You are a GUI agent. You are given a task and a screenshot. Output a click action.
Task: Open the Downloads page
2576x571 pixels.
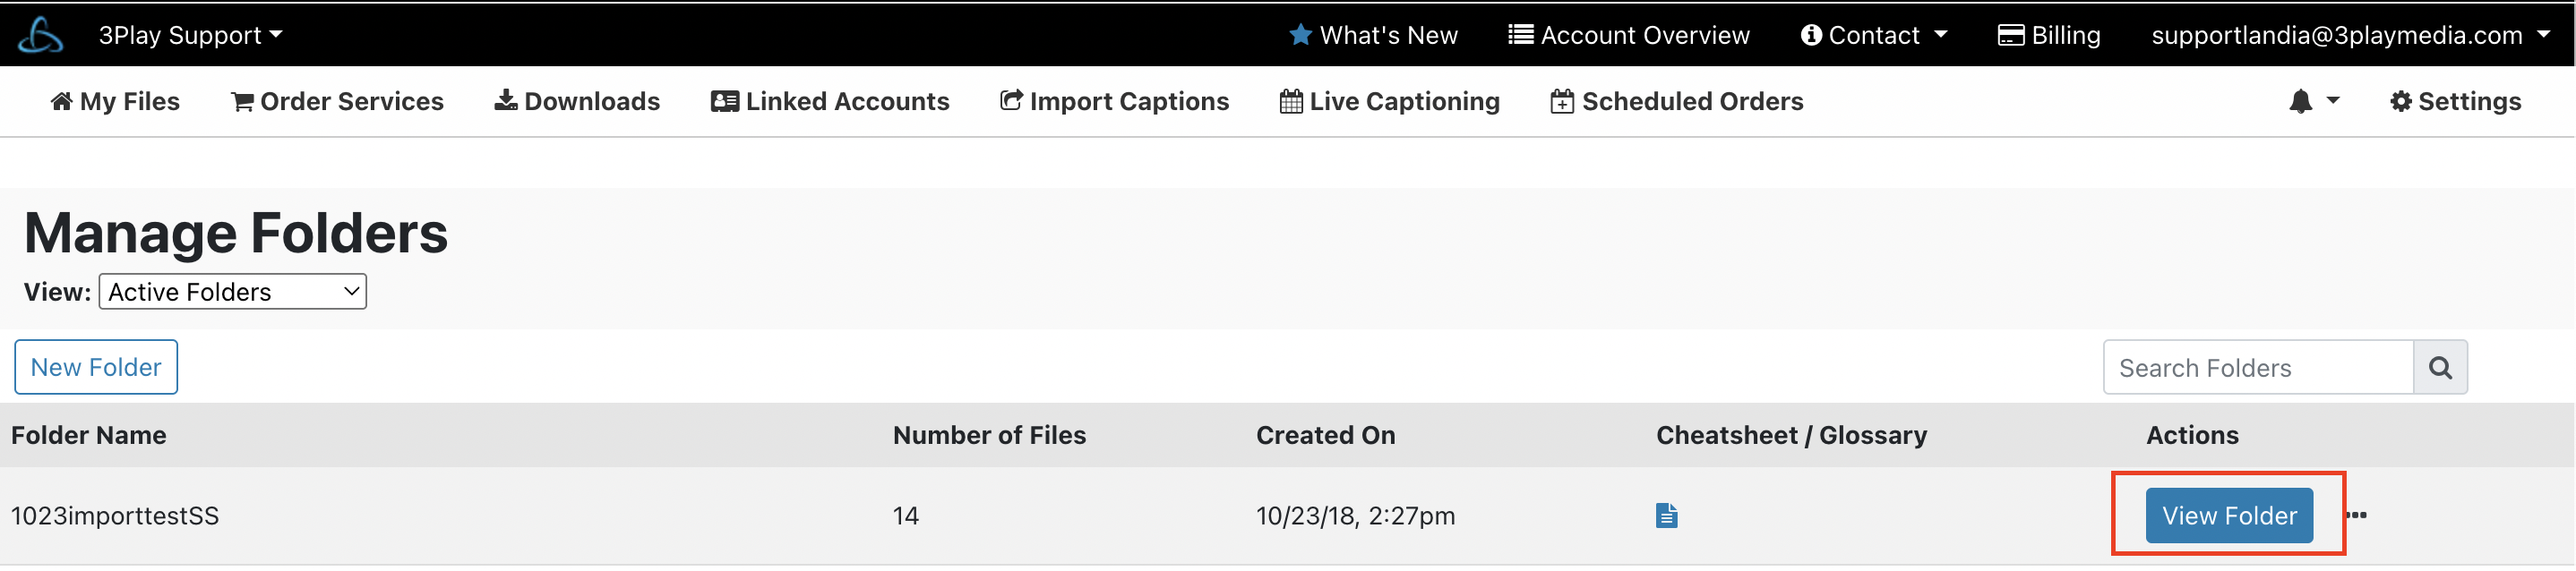click(577, 101)
